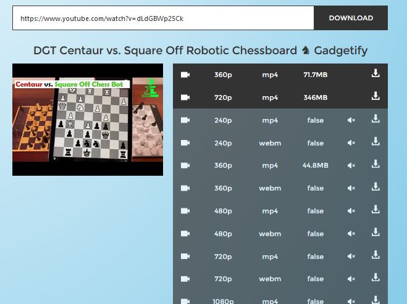Download the muted 480p webm video
The image size is (407, 304).
pyautogui.click(x=376, y=232)
